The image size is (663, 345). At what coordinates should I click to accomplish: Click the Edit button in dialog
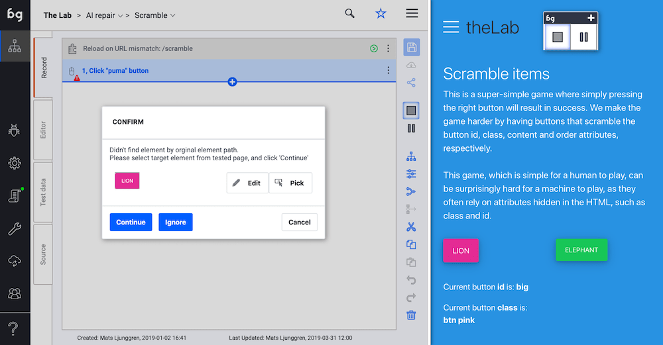tap(247, 183)
